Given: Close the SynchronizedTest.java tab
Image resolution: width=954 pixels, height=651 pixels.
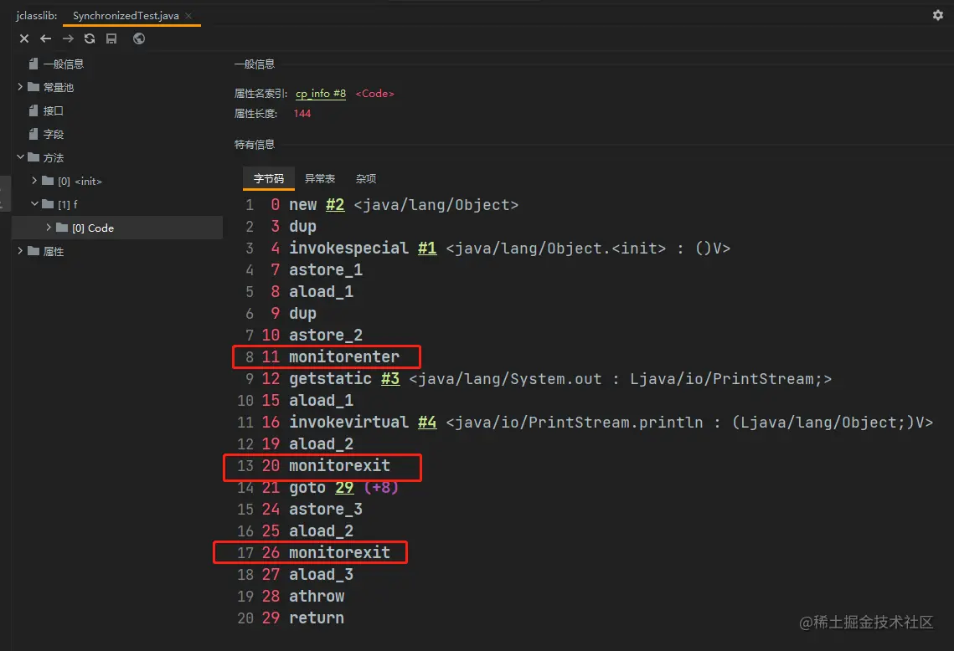Looking at the screenshot, I should click(188, 16).
